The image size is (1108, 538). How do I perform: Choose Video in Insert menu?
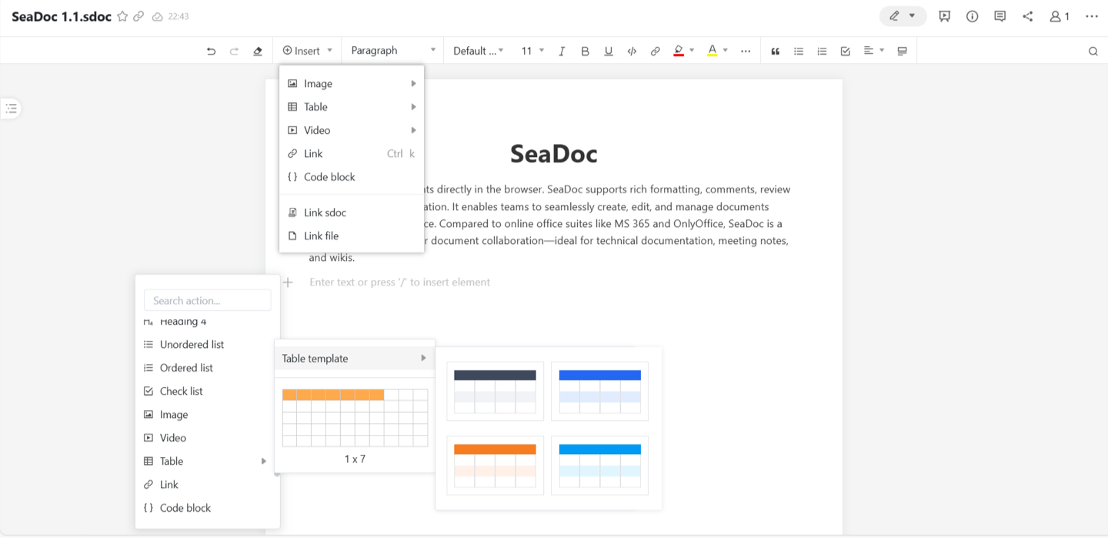(x=352, y=130)
